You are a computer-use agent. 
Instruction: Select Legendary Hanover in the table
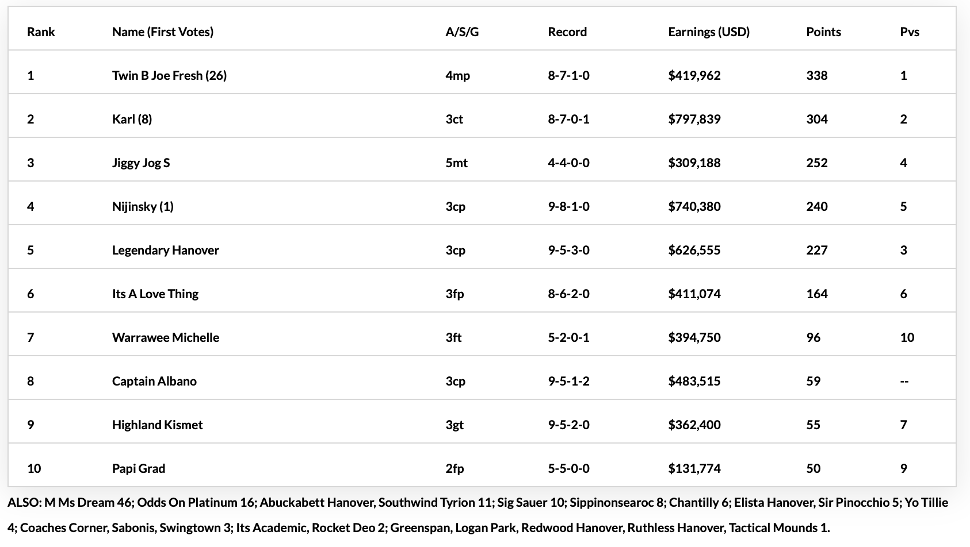(166, 250)
